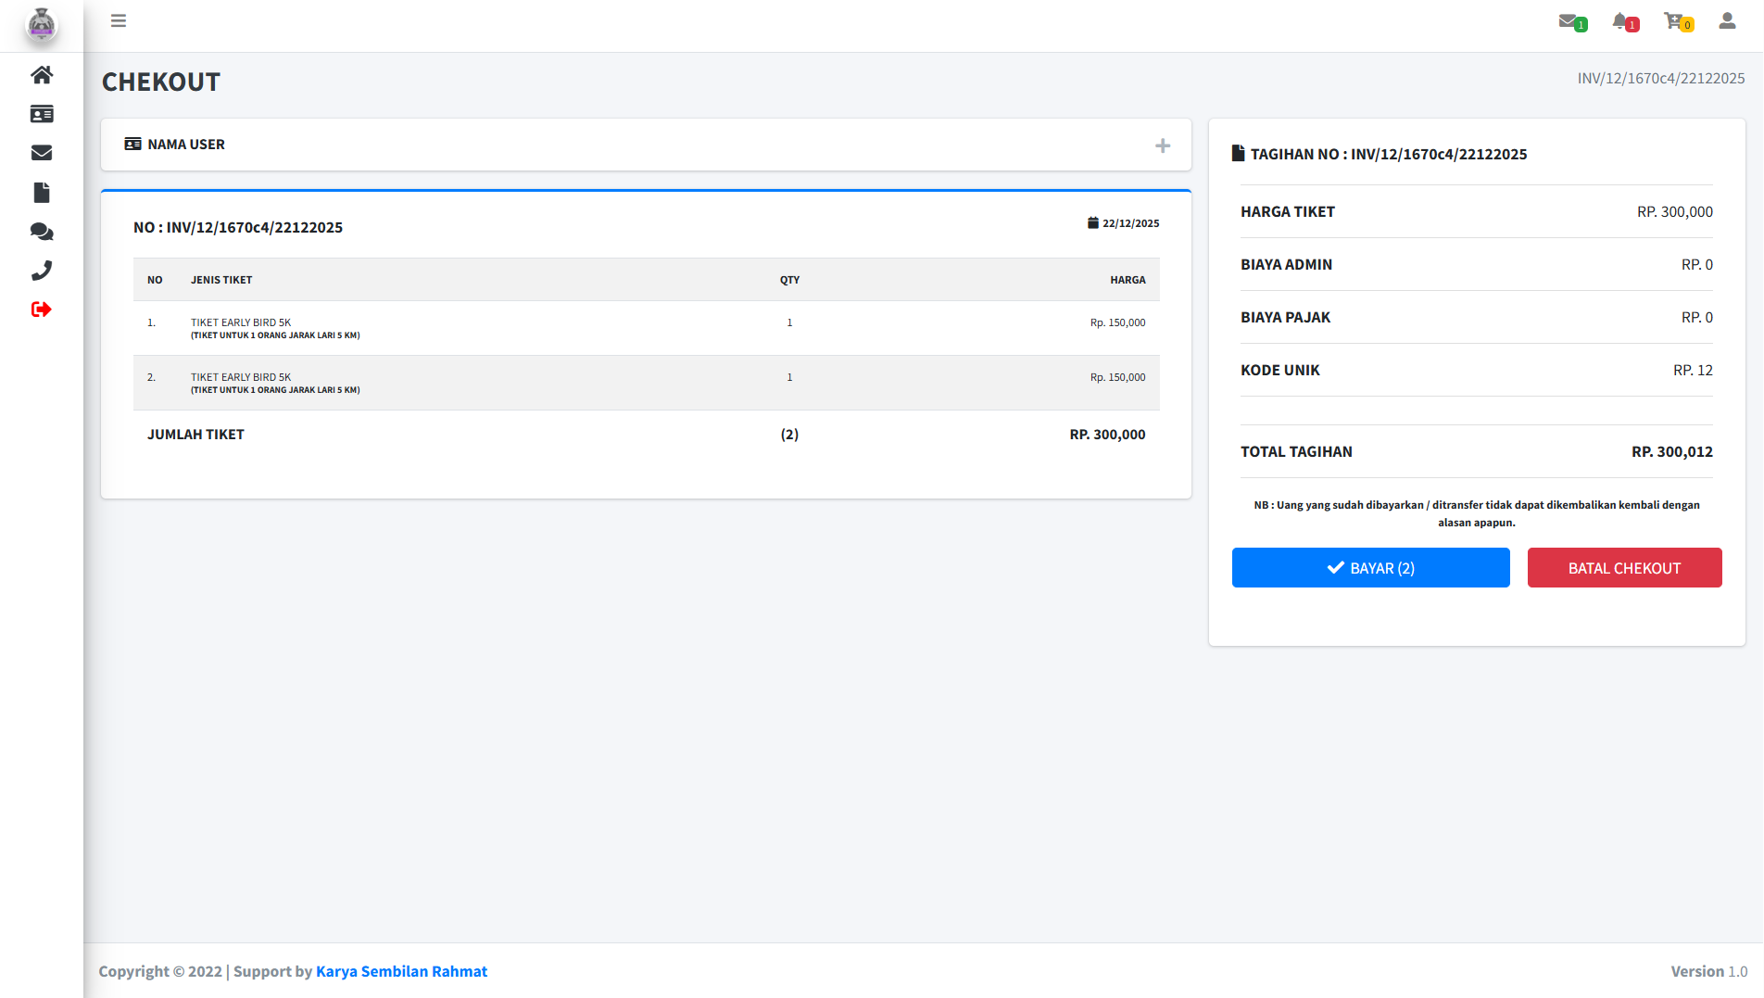Click the home icon in sidebar
This screenshot has width=1764, height=998.
point(42,75)
